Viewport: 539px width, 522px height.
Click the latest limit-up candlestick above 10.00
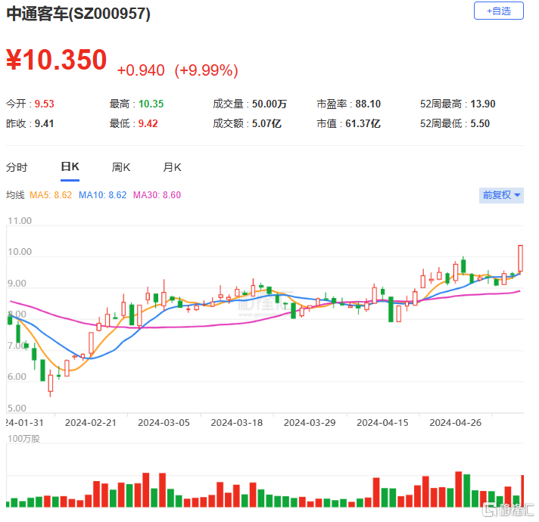click(x=520, y=259)
